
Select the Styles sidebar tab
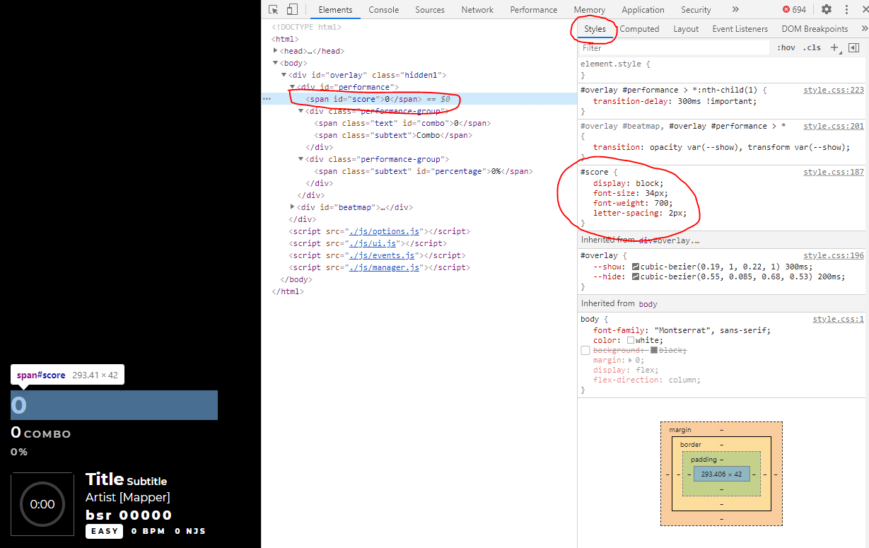click(595, 29)
